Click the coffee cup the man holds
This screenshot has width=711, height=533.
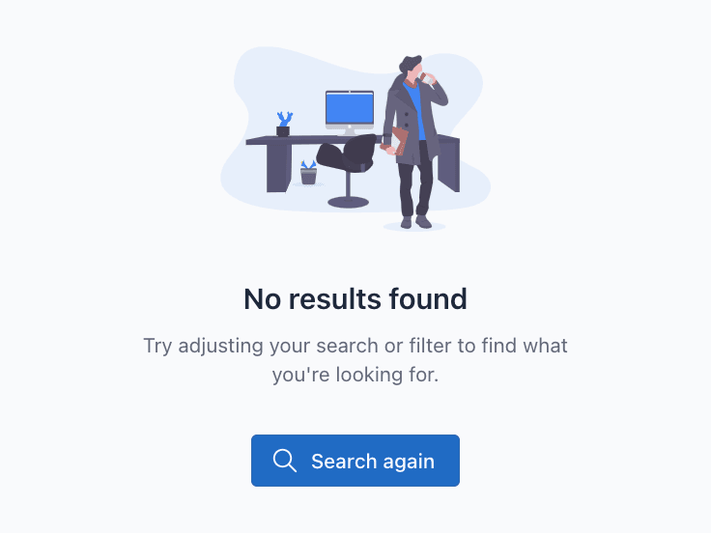tap(428, 79)
